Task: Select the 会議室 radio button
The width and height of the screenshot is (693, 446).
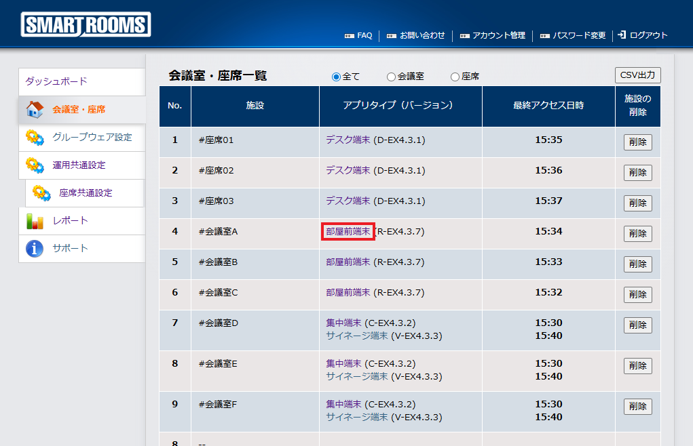Action: pos(391,77)
